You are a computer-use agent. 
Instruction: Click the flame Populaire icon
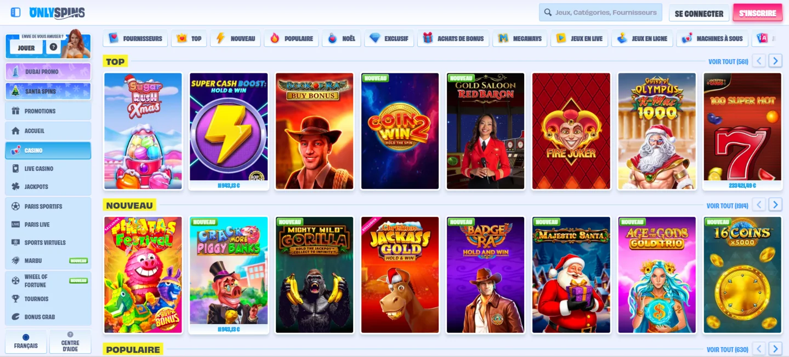click(x=275, y=38)
